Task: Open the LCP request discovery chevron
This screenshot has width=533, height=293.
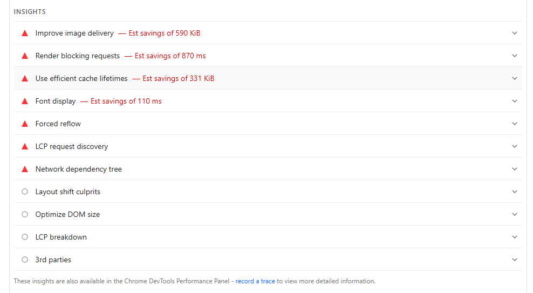Action: pos(515,147)
